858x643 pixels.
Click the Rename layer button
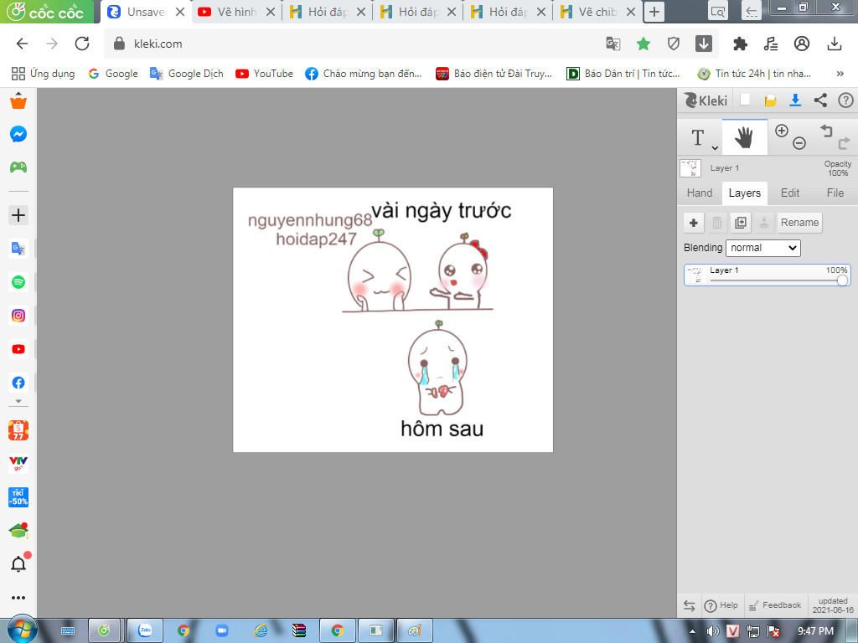click(x=799, y=223)
